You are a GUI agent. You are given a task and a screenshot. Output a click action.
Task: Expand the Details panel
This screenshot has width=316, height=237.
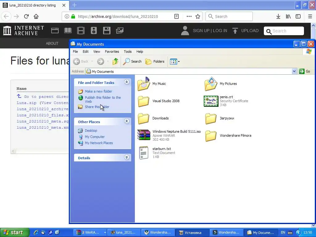pyautogui.click(x=127, y=157)
